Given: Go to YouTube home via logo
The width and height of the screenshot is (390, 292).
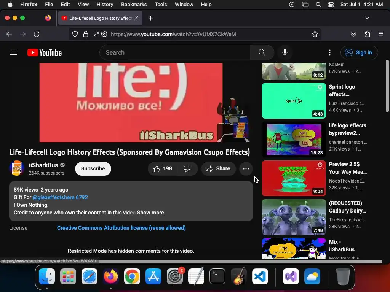Looking at the screenshot, I should pos(45,52).
